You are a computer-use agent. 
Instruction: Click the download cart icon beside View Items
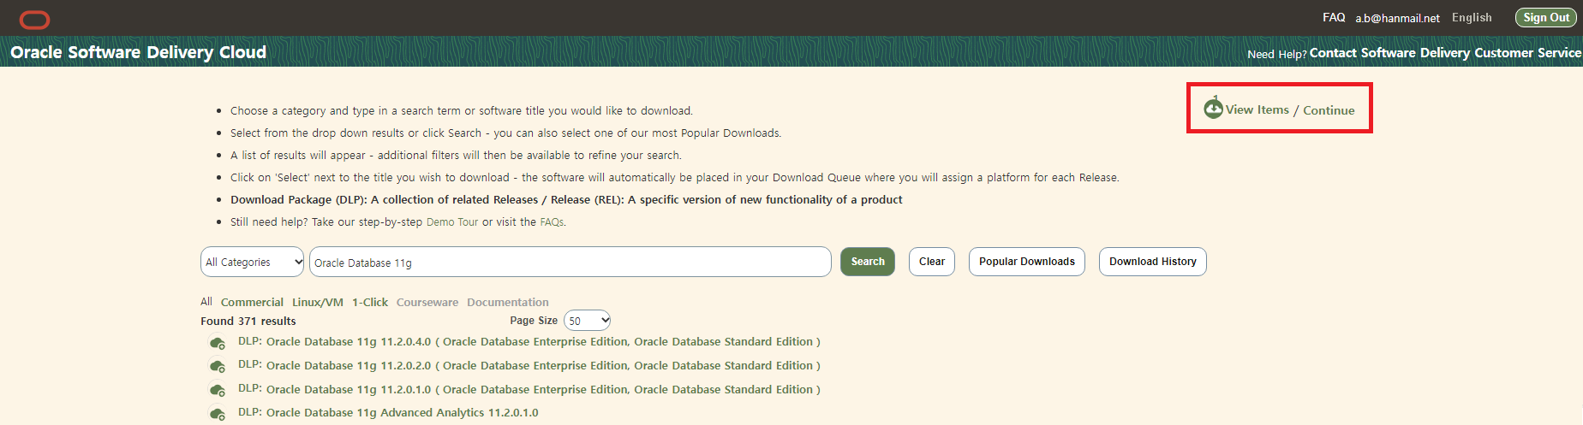(1213, 109)
